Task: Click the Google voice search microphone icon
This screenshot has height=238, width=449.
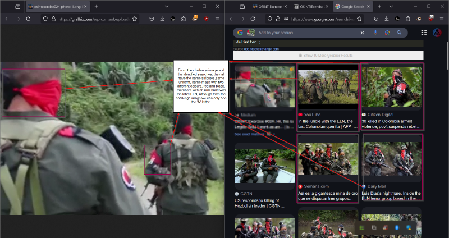Action: pos(375,33)
